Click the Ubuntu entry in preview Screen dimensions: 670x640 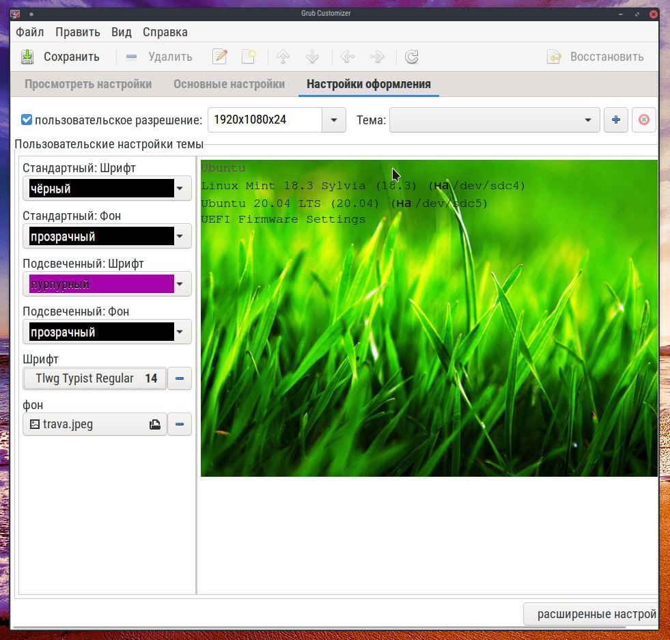(223, 168)
